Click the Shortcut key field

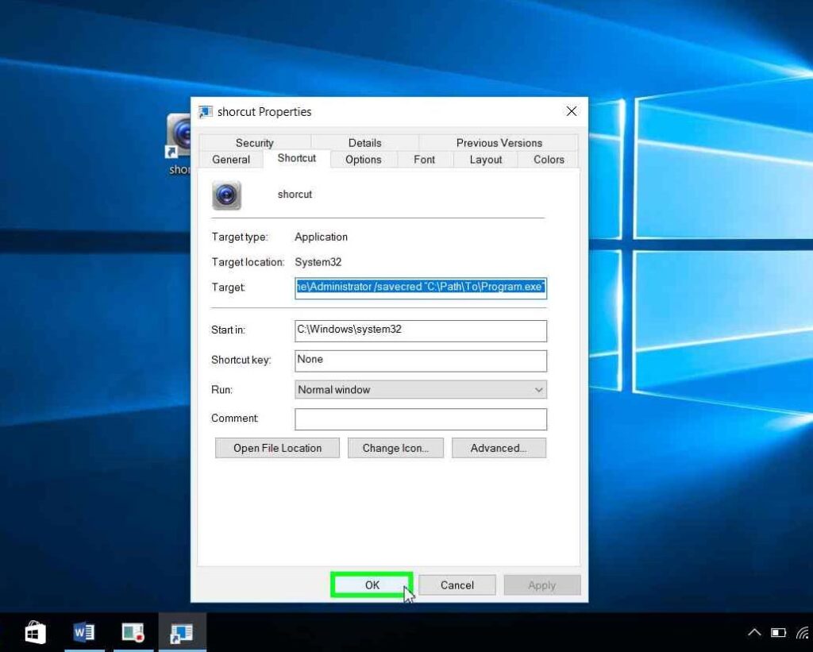(x=420, y=360)
